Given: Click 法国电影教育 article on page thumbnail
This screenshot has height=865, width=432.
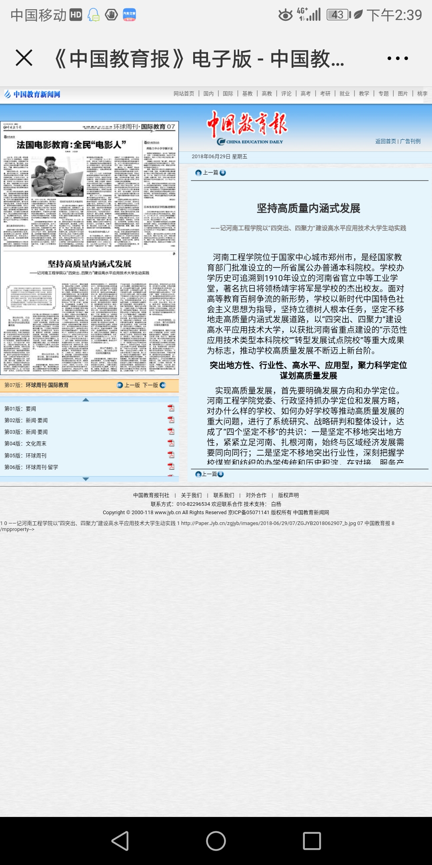Looking at the screenshot, I should tap(71, 145).
